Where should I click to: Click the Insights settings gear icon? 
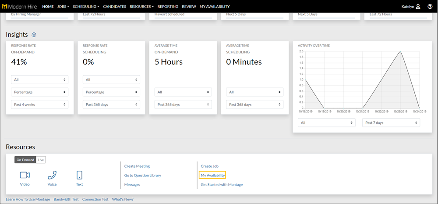[x=34, y=35]
